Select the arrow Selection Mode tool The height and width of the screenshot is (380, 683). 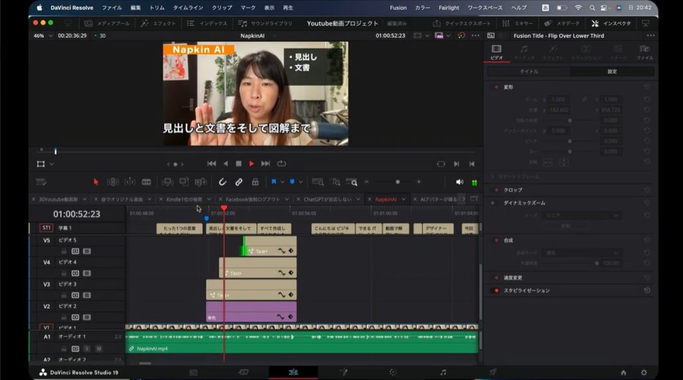tap(96, 182)
